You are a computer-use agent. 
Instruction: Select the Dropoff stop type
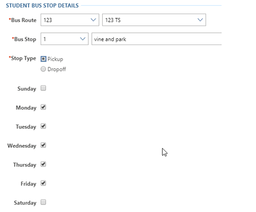(x=43, y=69)
